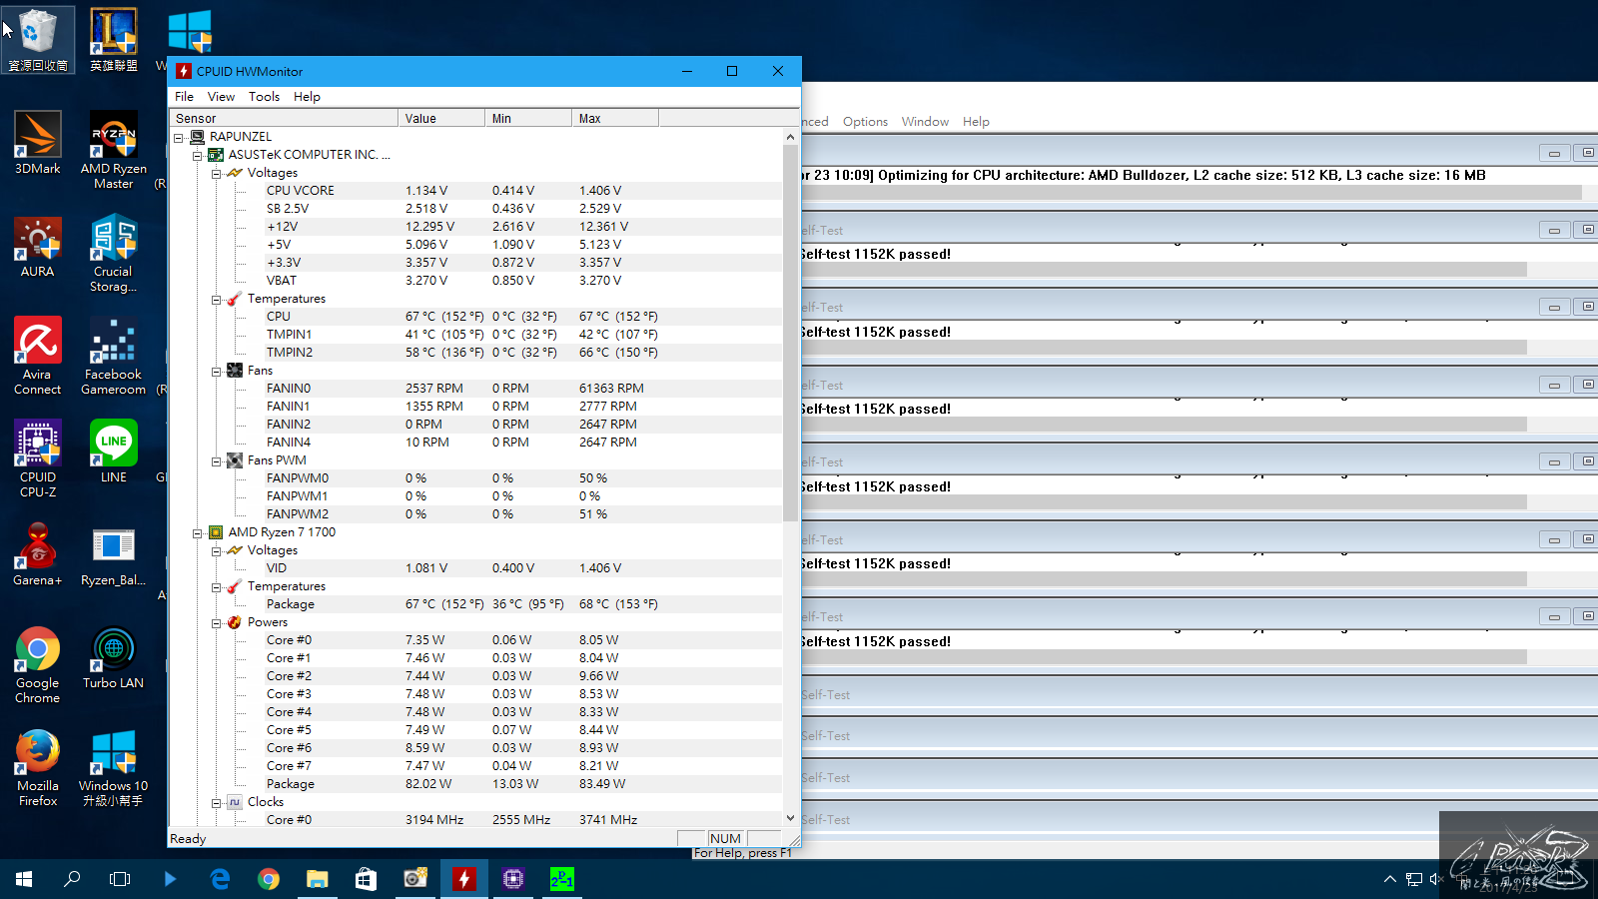
Task: Open the network icon in system tray
Action: tap(1413, 879)
